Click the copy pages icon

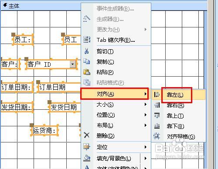coord(87,61)
